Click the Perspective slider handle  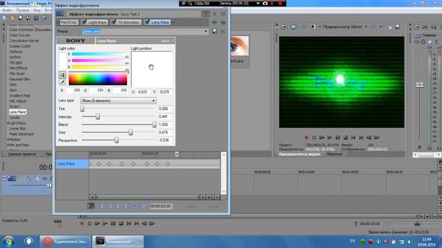click(x=117, y=140)
